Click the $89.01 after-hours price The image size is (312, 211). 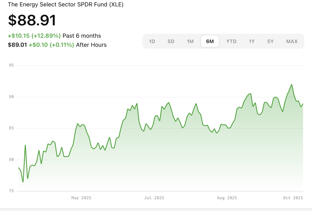click(17, 45)
